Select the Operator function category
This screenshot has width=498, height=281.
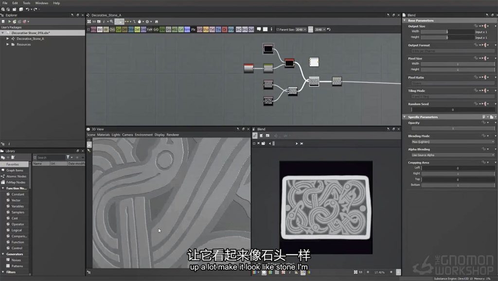point(18,224)
